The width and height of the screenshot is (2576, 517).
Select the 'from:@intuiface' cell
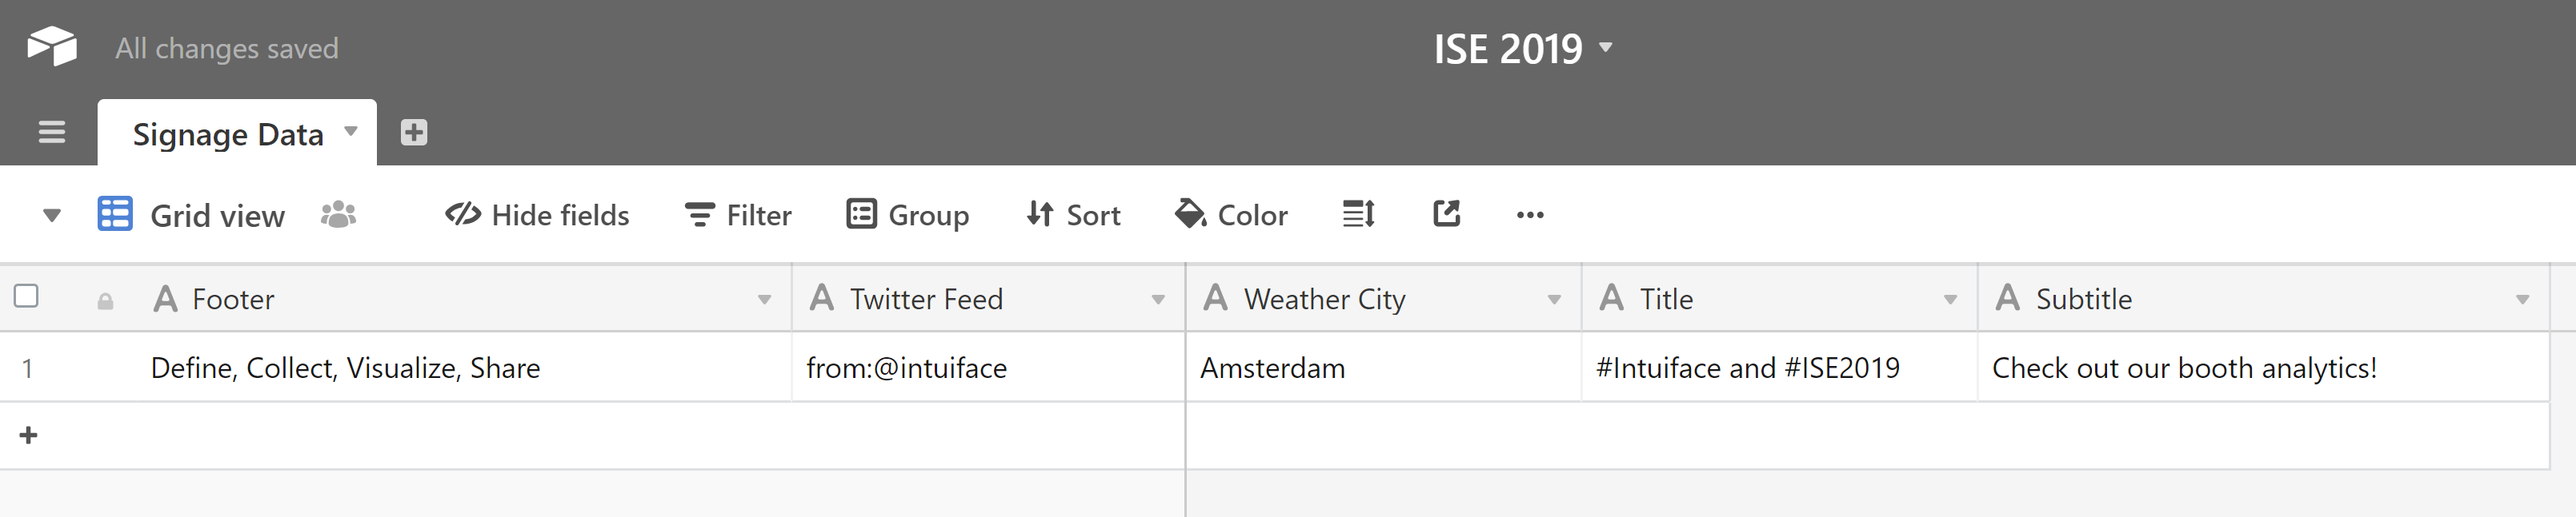989,368
